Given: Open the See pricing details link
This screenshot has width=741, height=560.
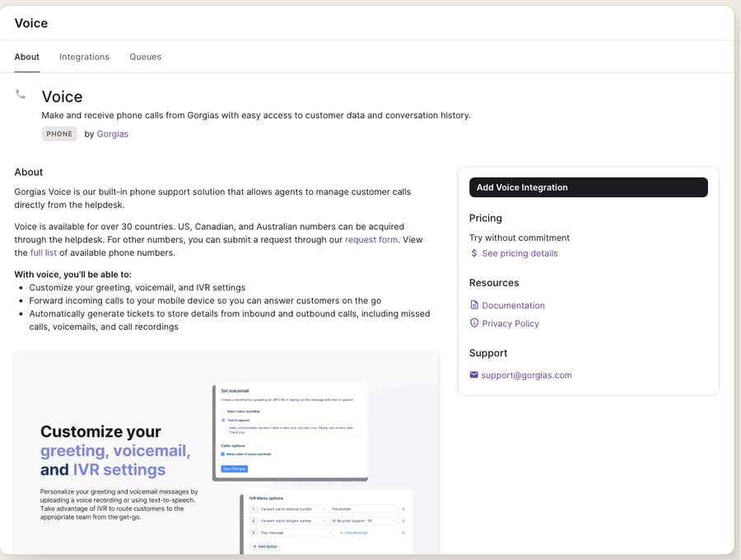Looking at the screenshot, I should point(520,253).
